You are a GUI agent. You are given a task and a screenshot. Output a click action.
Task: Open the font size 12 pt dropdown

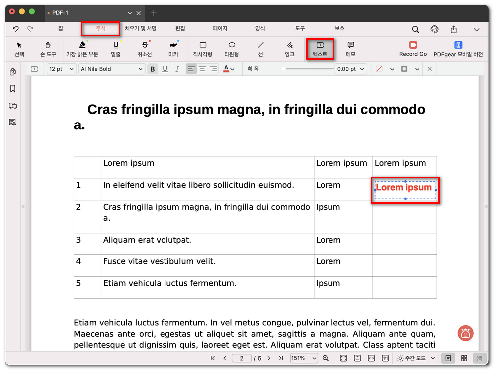coord(62,69)
